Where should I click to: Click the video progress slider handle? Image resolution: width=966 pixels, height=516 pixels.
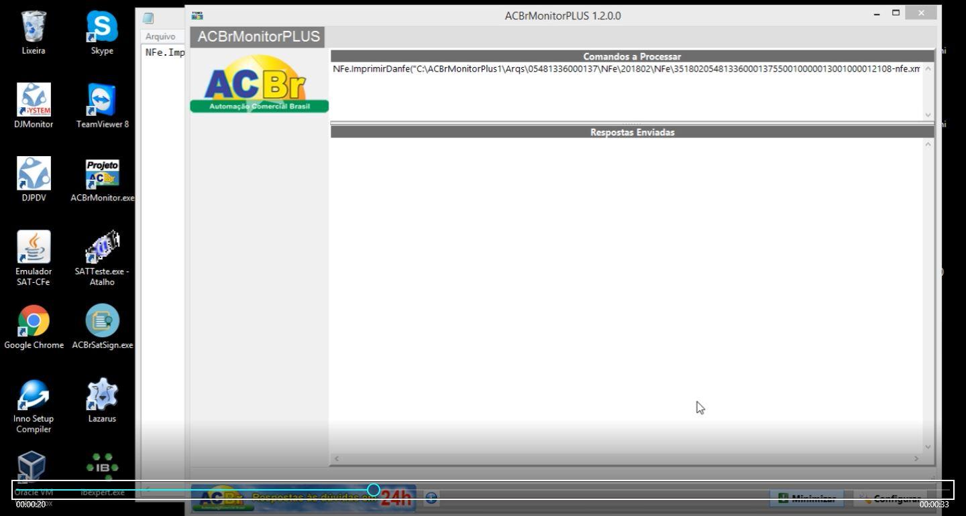[374, 490]
